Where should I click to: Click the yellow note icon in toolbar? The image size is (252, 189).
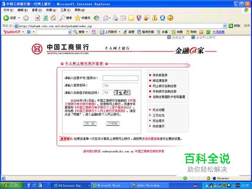click(131, 18)
